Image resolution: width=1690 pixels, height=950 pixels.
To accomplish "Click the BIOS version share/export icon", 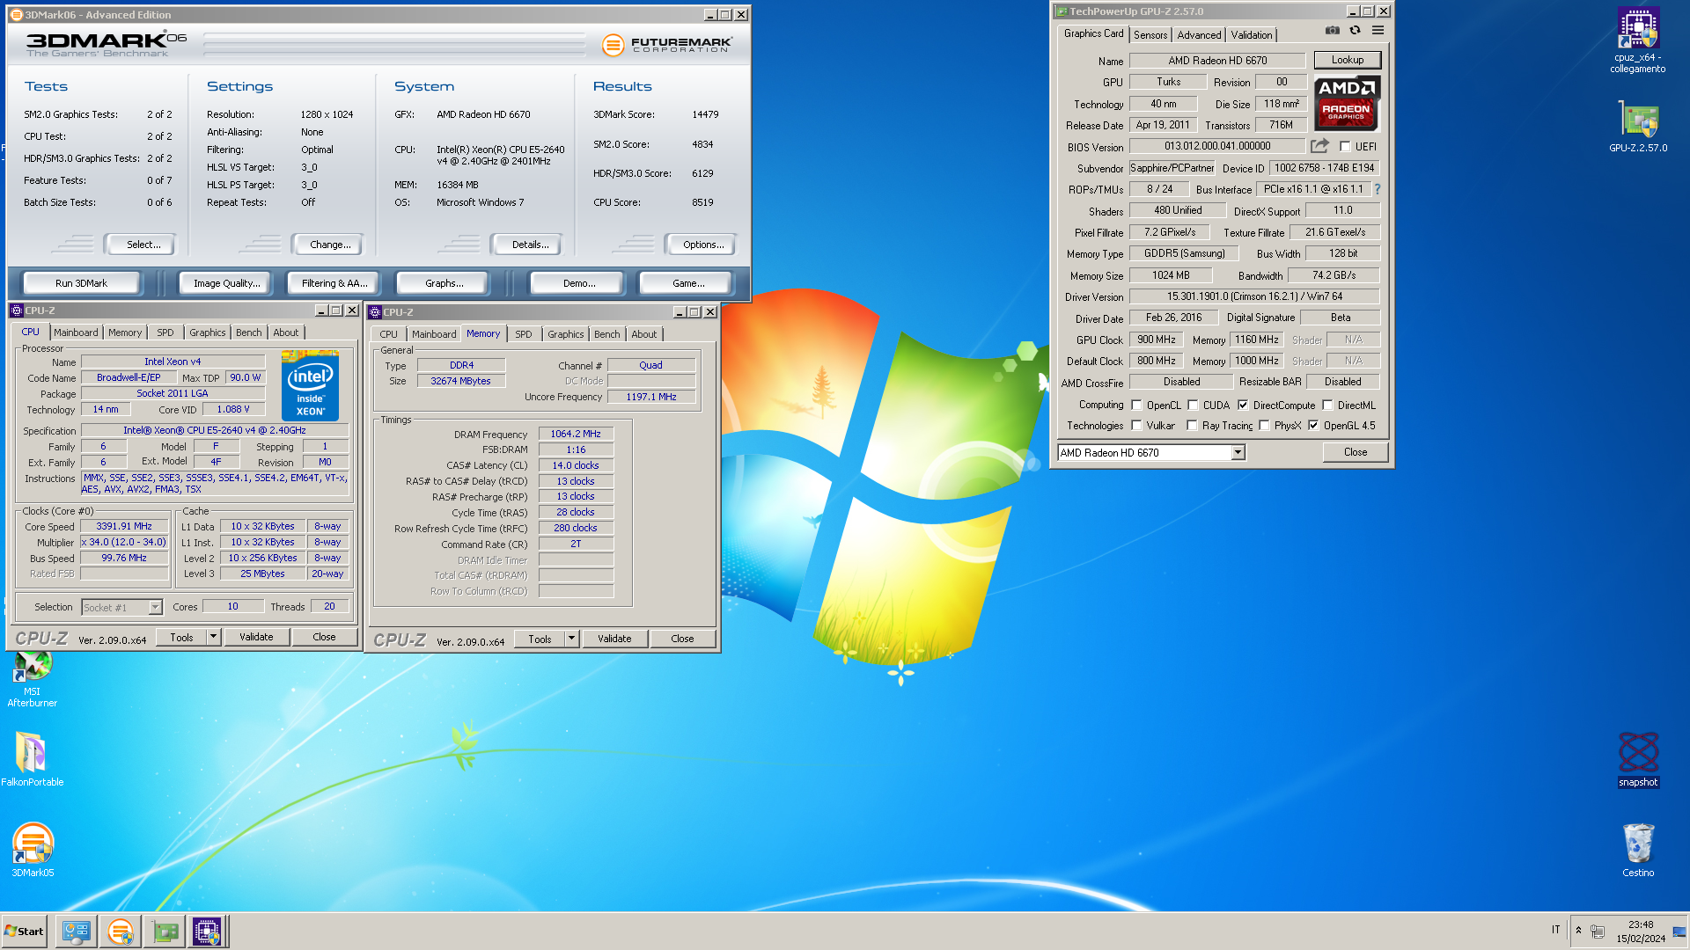I will click(1319, 146).
